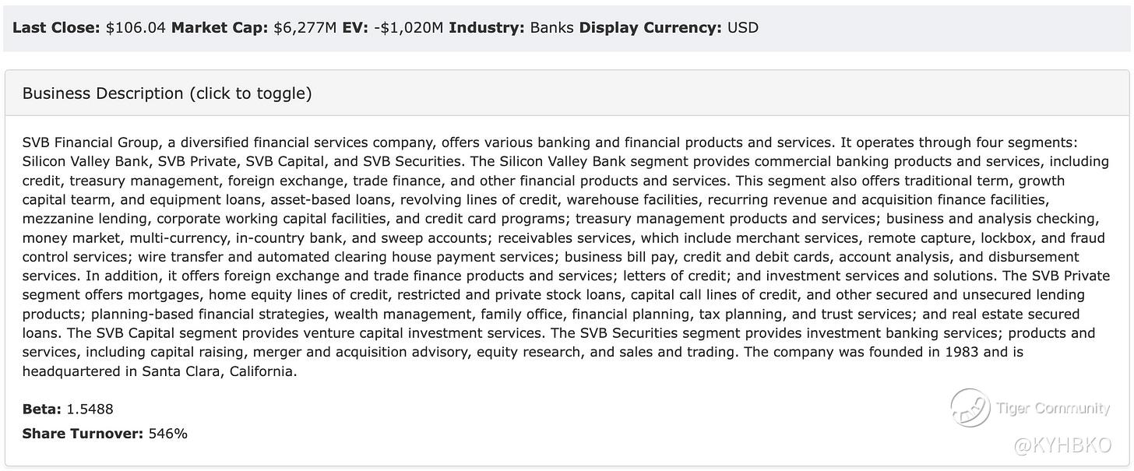Select the Market Cap label
Image resolution: width=1134 pixels, height=471 pixels.
point(220,28)
